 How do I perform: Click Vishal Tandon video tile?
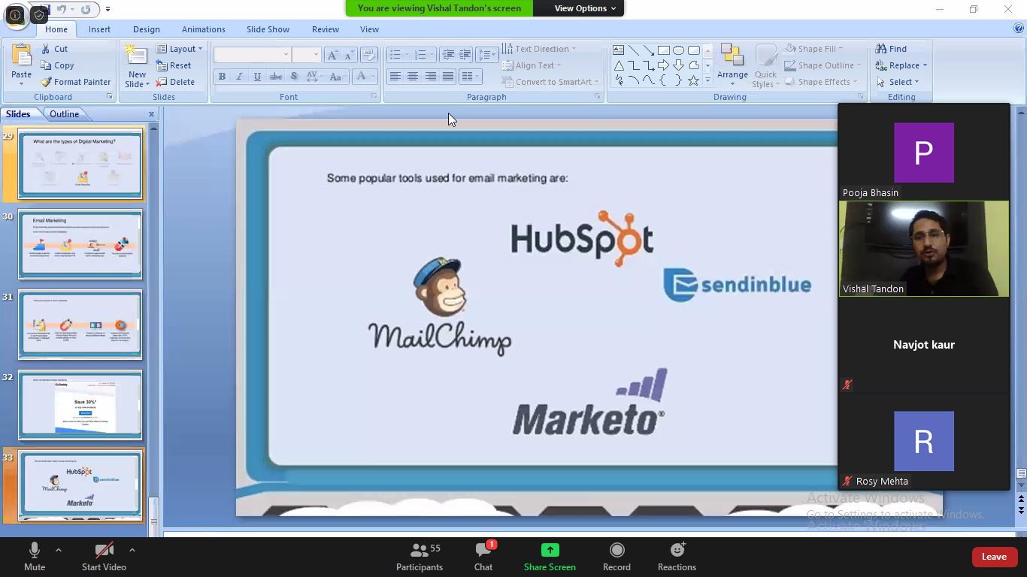[x=924, y=249]
